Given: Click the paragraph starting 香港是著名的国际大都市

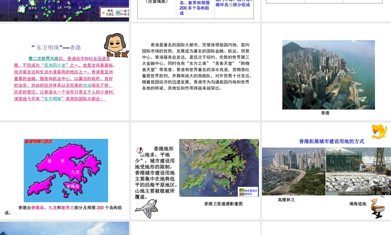Looking at the screenshot, I should (197, 67).
